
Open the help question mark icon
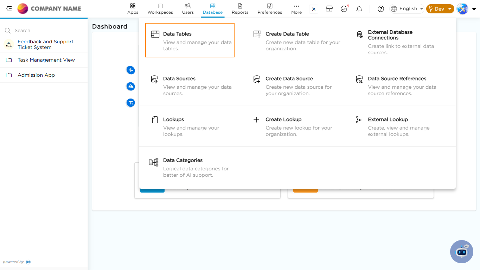[x=380, y=9]
